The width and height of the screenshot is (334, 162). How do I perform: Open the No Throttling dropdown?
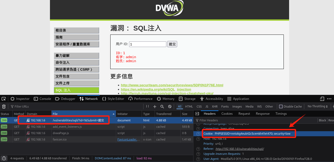(x=317, y=106)
